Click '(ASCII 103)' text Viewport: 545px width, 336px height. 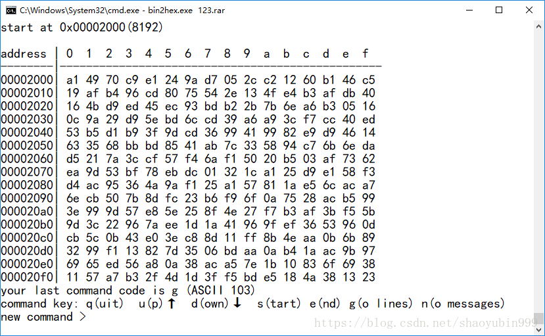pyautogui.click(x=221, y=290)
